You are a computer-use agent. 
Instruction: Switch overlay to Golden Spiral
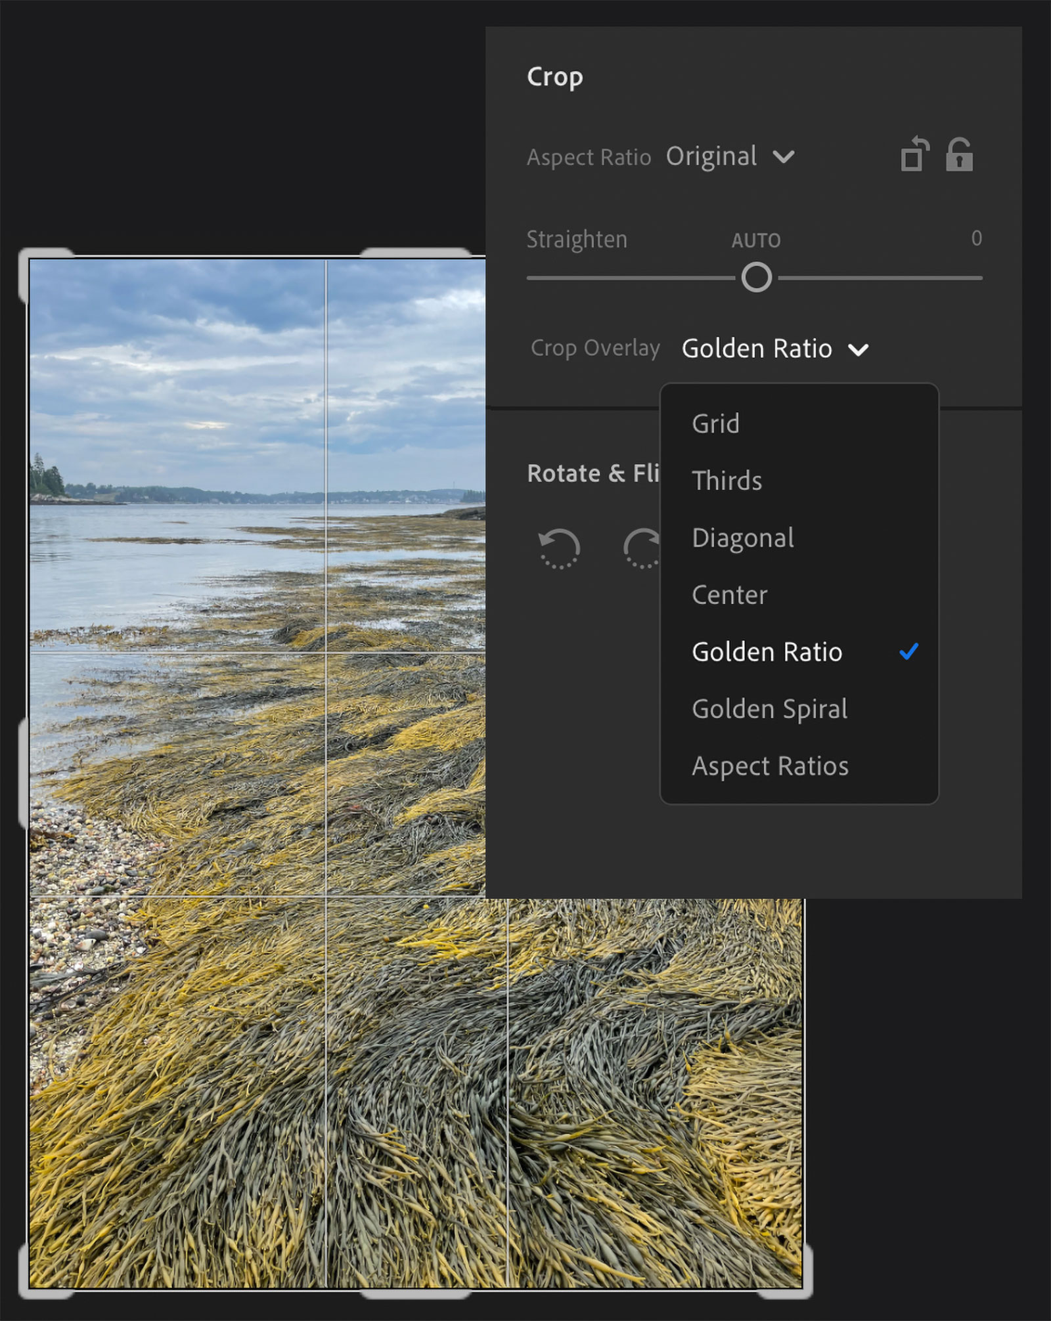(x=769, y=709)
